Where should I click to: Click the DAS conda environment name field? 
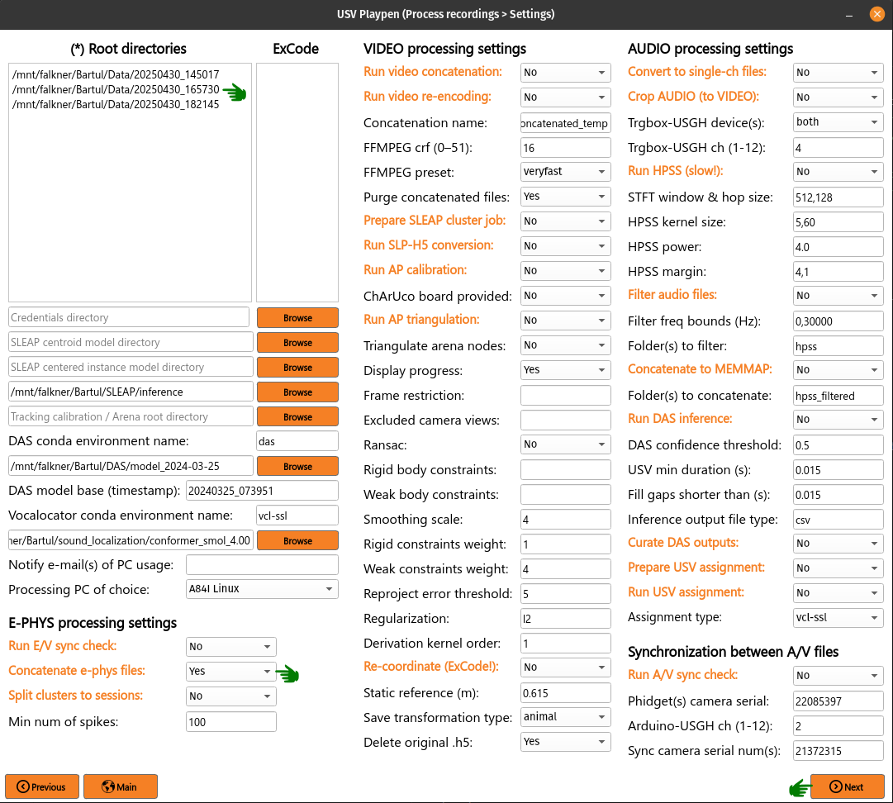(297, 441)
